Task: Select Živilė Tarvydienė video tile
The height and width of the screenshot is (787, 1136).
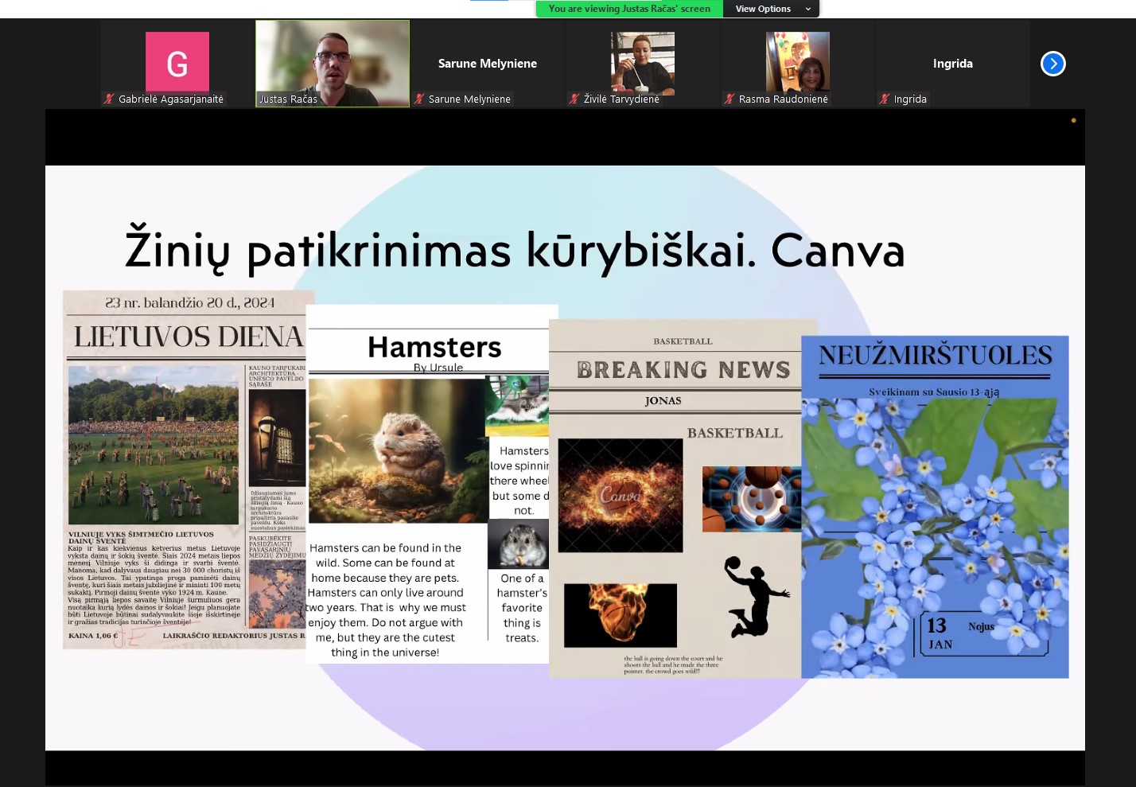Action: [x=643, y=64]
